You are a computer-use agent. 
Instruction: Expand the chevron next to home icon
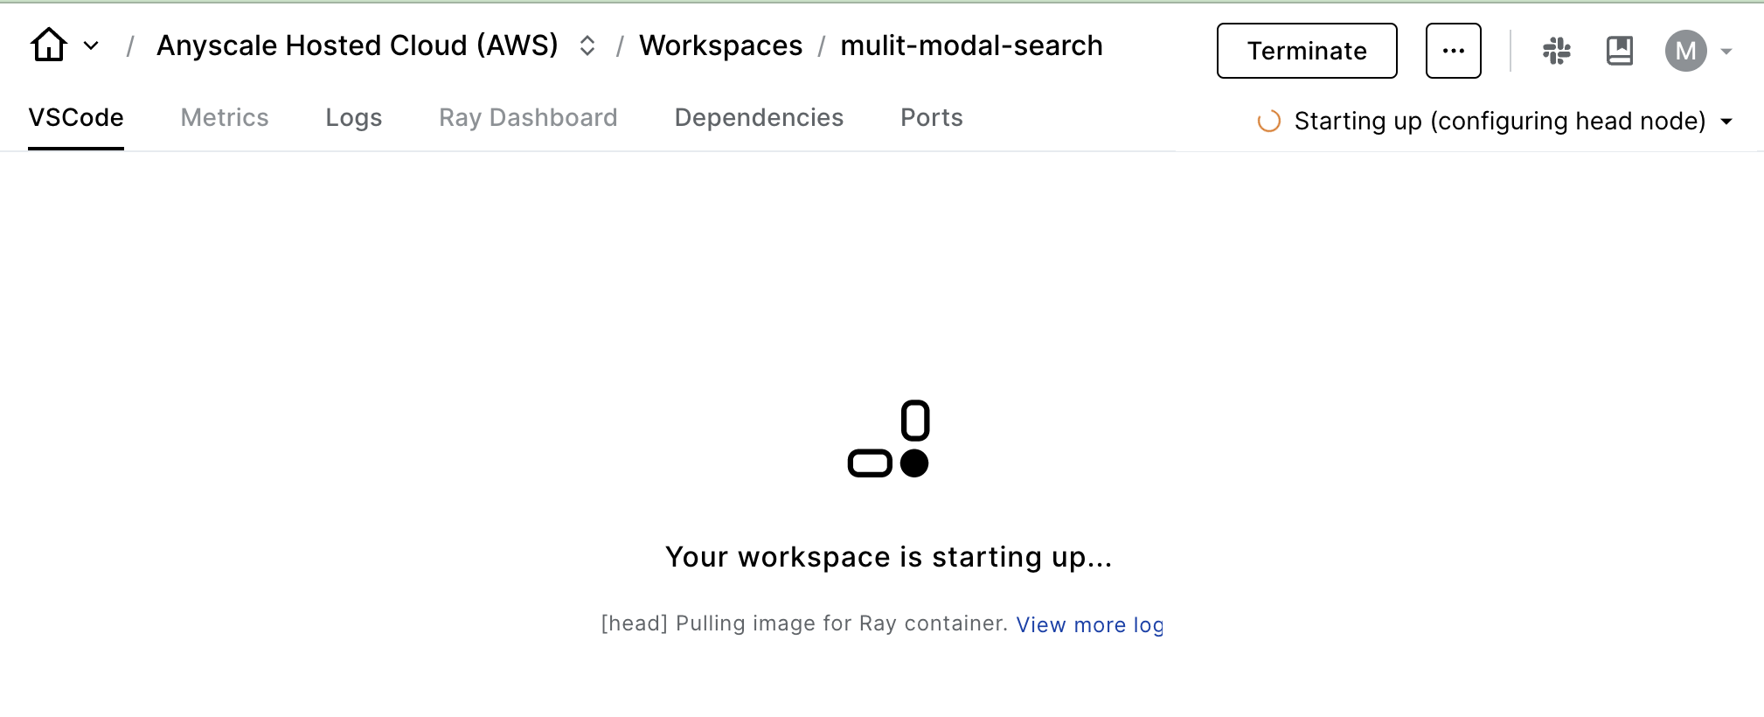(91, 45)
